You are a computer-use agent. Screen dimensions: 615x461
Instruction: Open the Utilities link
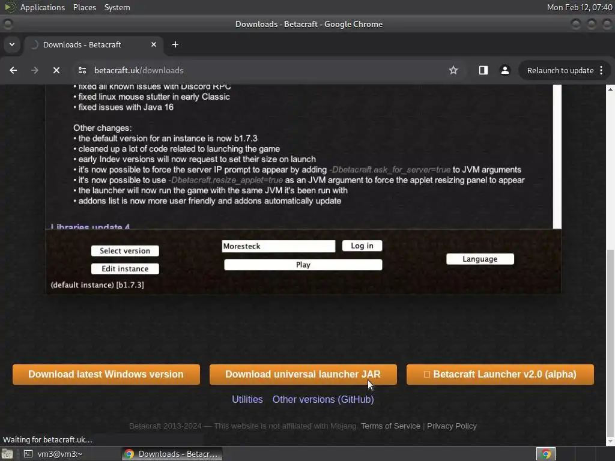247,399
